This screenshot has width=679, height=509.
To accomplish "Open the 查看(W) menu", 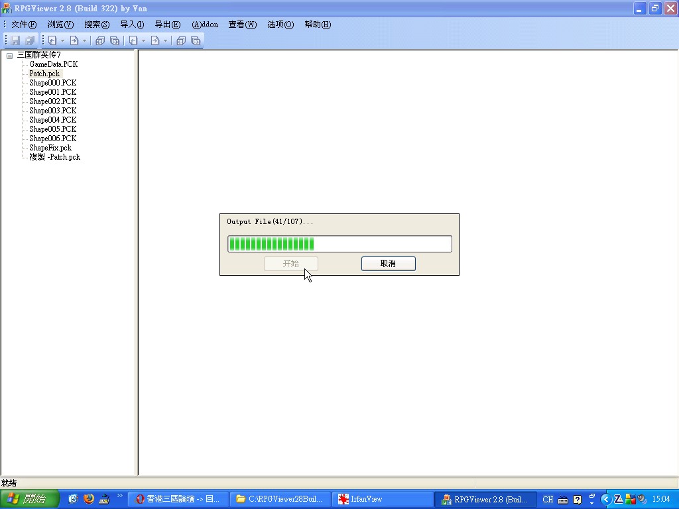I will 243,25.
